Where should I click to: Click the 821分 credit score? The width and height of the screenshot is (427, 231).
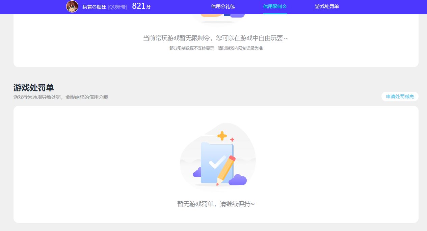click(141, 6)
